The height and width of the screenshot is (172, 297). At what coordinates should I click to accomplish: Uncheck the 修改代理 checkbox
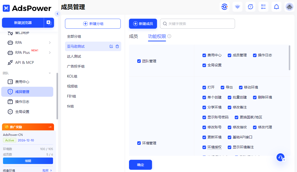coord(255,127)
